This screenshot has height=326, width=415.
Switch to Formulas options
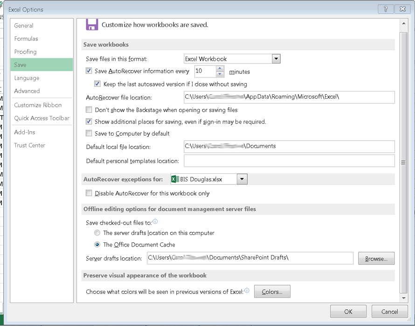tap(42, 39)
